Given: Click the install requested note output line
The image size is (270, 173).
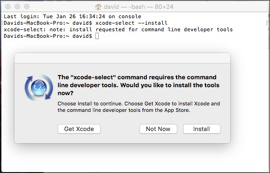Looking at the screenshot, I should [118, 29].
